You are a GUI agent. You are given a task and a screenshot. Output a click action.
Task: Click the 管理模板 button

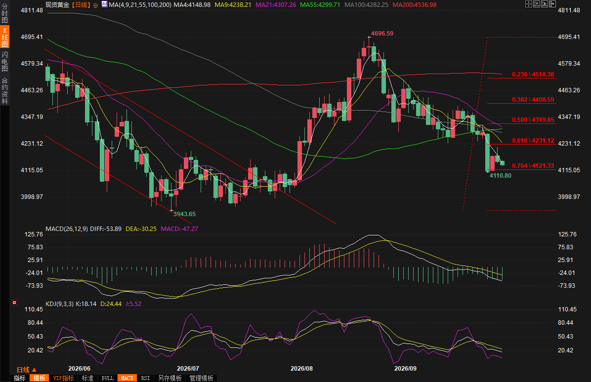tap(201, 378)
